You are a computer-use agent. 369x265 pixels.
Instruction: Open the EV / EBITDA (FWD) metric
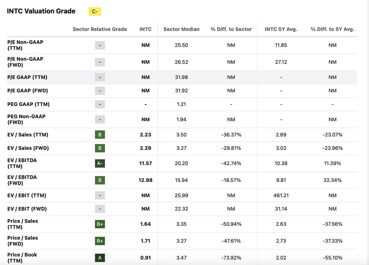coord(22,180)
